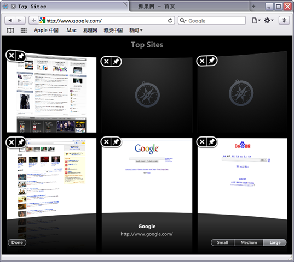The height and width of the screenshot is (262, 294).
Task: Pin the Apple site thumbnail
Action: pos(21,56)
